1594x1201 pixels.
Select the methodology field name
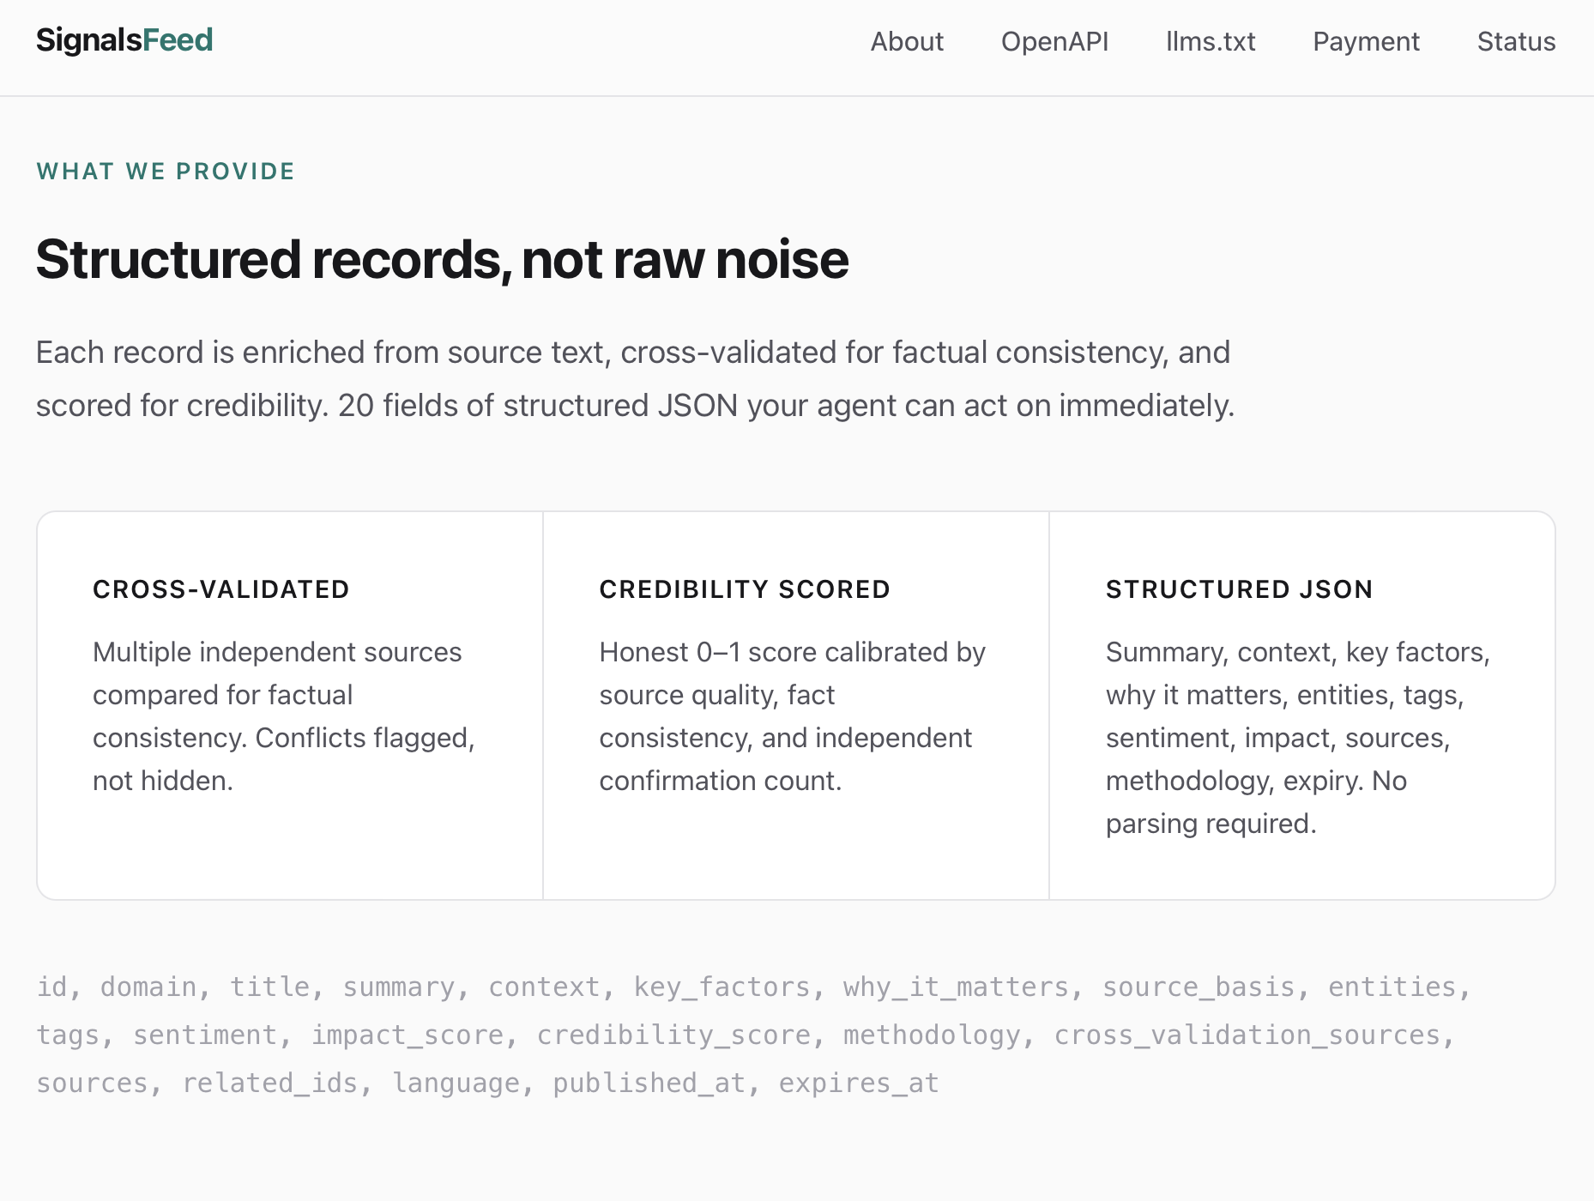[933, 1035]
